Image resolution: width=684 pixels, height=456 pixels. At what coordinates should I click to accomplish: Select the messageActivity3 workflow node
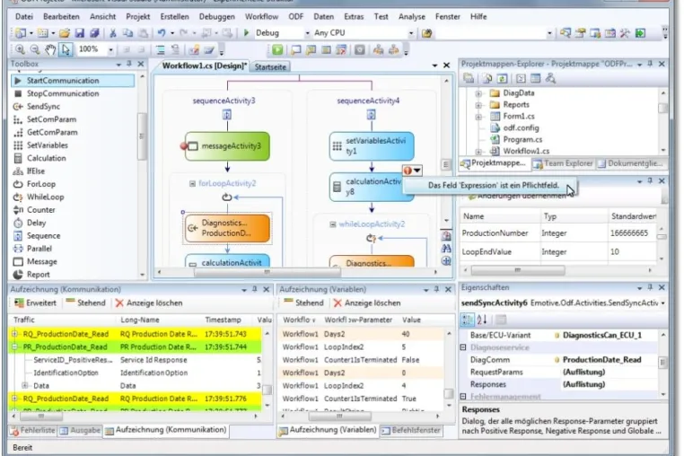[x=227, y=146]
